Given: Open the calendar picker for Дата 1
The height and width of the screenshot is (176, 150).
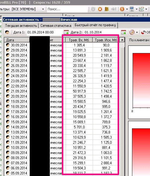Looking at the screenshot, I should click(x=66, y=32).
